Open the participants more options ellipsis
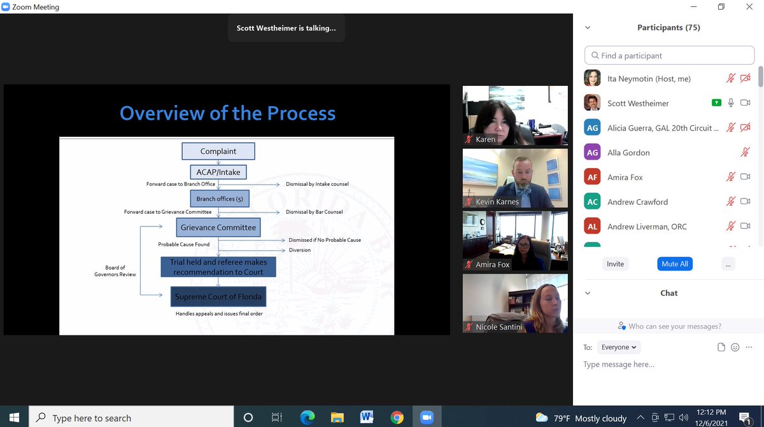This screenshot has width=764, height=427. click(729, 264)
